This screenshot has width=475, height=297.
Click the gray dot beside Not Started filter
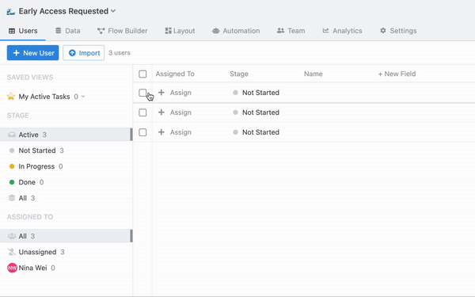click(x=12, y=150)
